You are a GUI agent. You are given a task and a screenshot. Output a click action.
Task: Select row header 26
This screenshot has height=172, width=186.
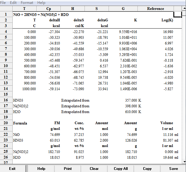6,157
